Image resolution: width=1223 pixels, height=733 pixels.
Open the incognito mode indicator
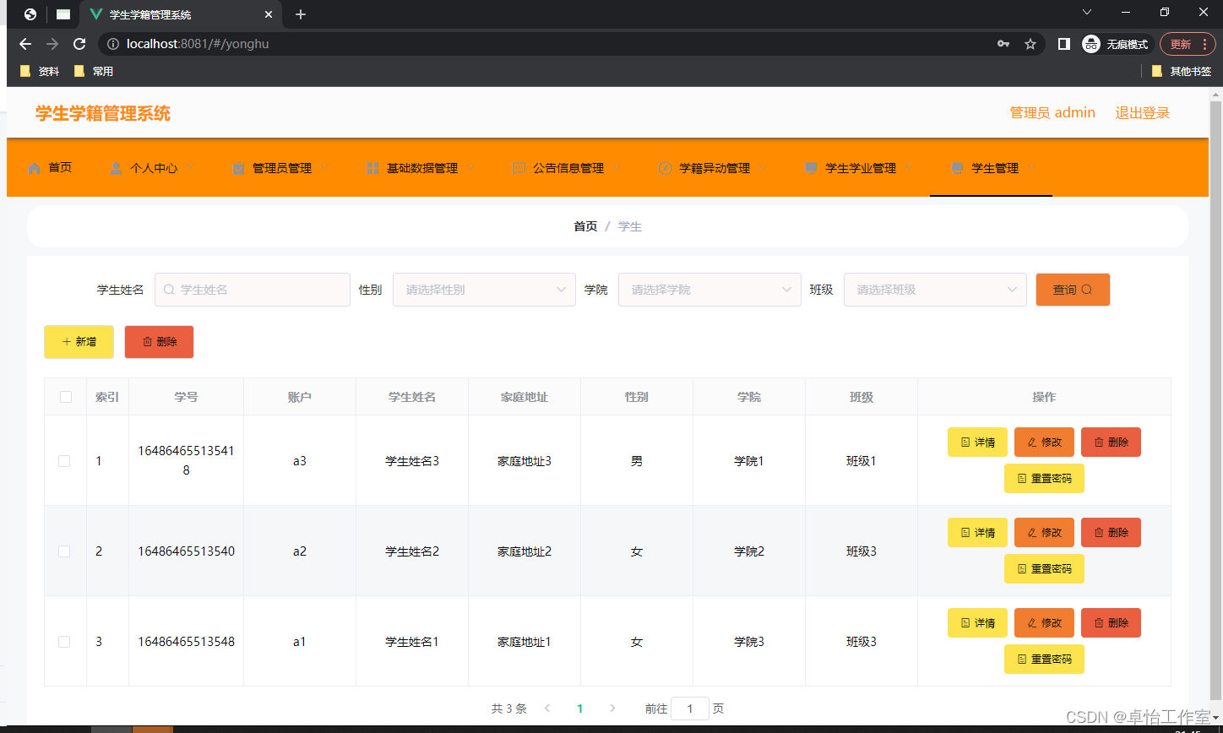click(1116, 44)
